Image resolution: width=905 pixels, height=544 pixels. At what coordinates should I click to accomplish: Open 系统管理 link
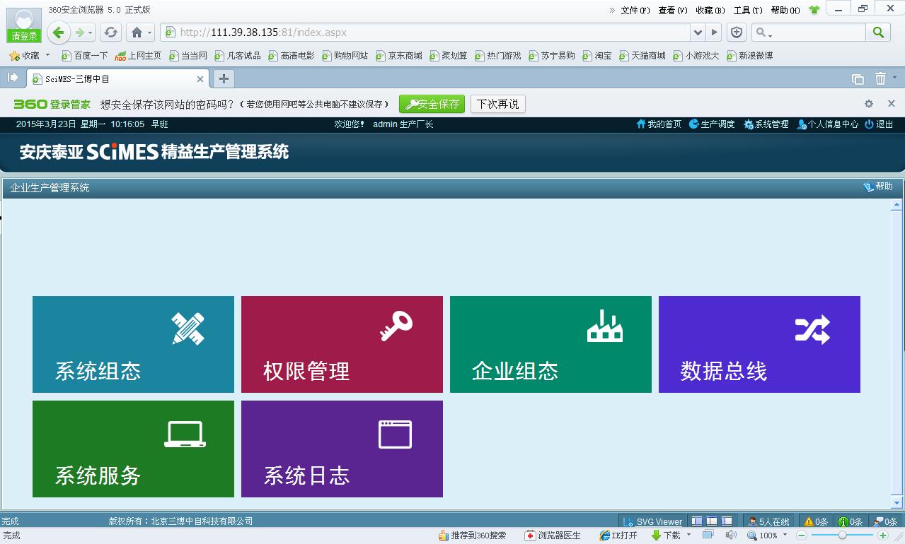point(766,124)
